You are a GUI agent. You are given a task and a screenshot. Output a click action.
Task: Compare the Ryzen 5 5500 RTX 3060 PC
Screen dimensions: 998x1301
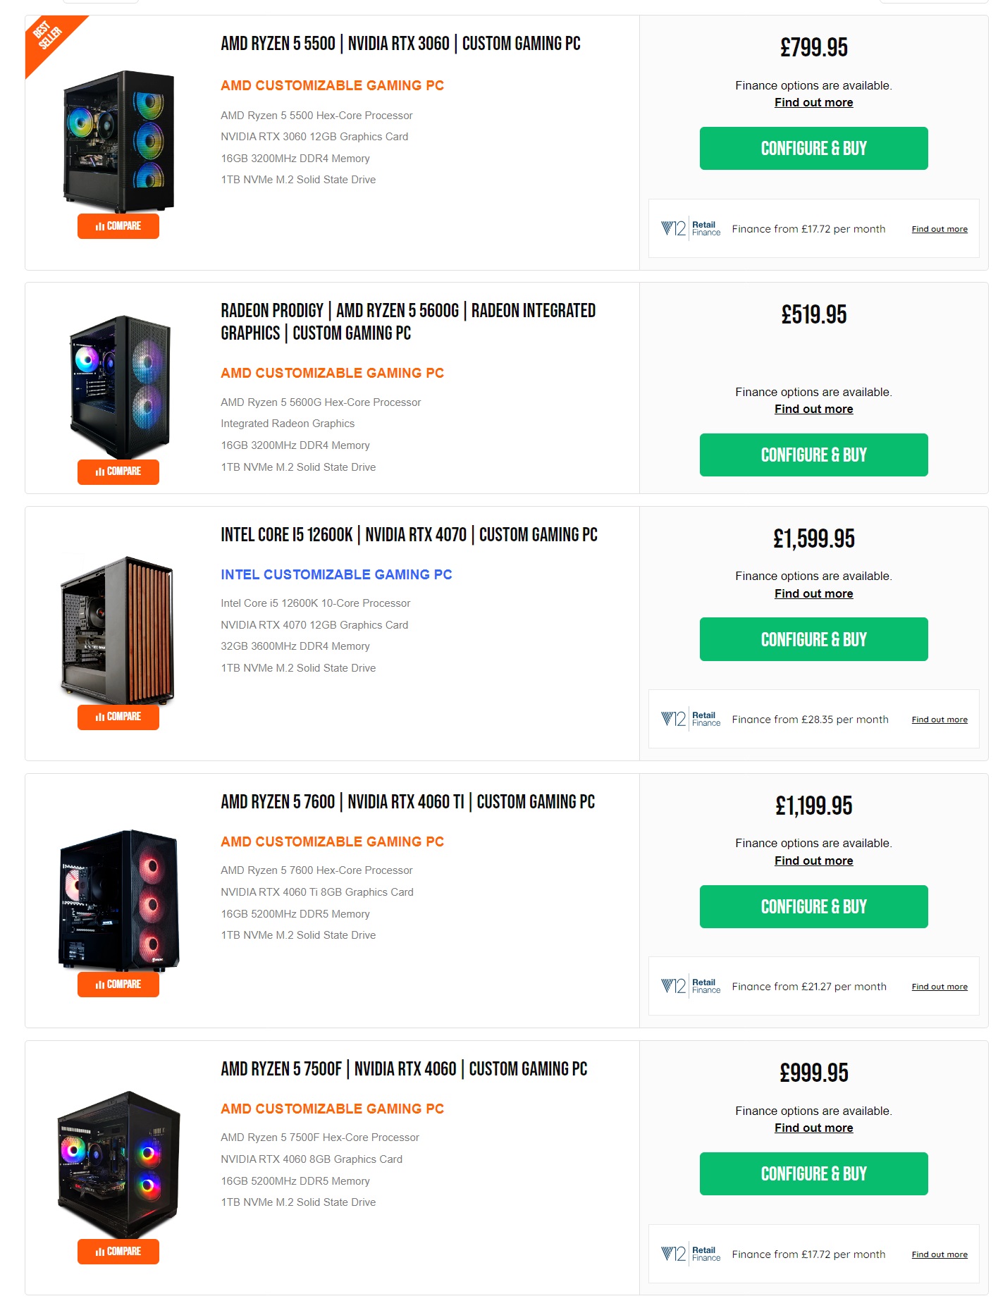[x=118, y=226]
